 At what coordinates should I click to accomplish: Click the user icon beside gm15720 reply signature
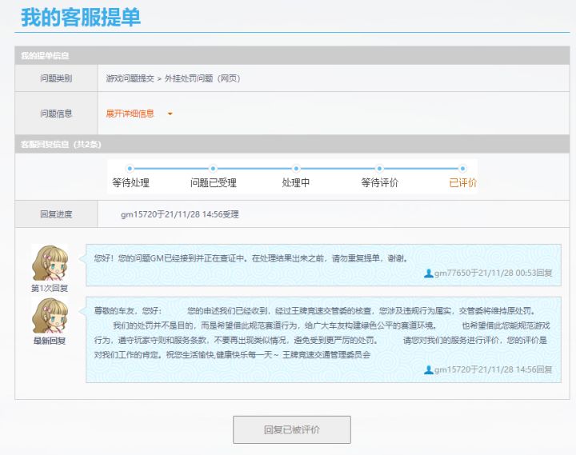(428, 369)
